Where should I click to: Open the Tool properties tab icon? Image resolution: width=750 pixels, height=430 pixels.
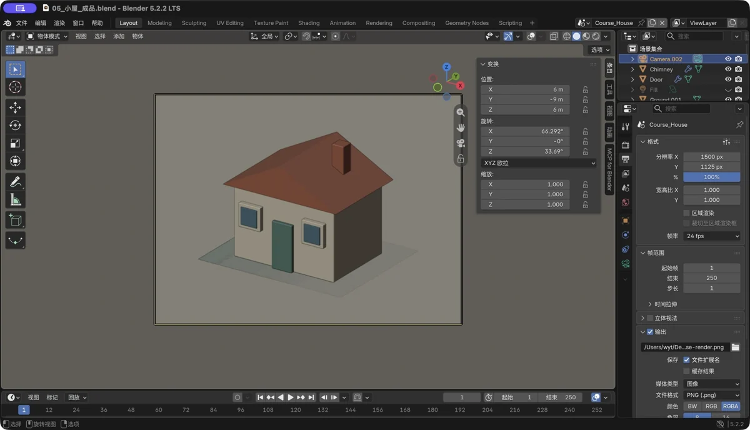tap(626, 127)
